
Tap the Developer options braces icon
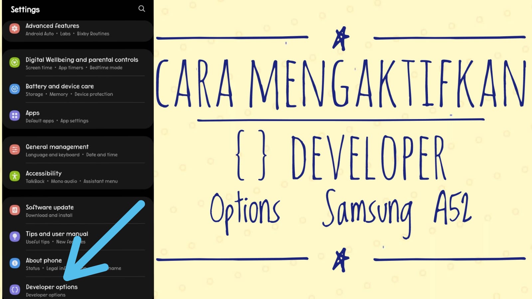pos(15,290)
